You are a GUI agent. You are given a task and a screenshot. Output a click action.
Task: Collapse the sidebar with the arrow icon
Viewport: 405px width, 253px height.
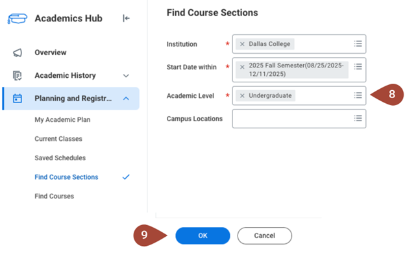point(126,18)
